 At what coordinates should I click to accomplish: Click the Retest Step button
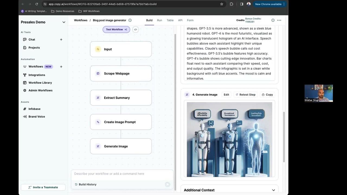pyautogui.click(x=245, y=95)
